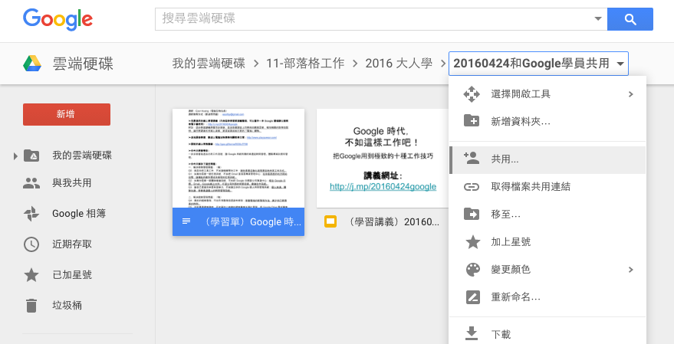The width and height of the screenshot is (674, 344).
Task: Go to 11-部落格工作 breadcrumb
Action: pos(305,64)
